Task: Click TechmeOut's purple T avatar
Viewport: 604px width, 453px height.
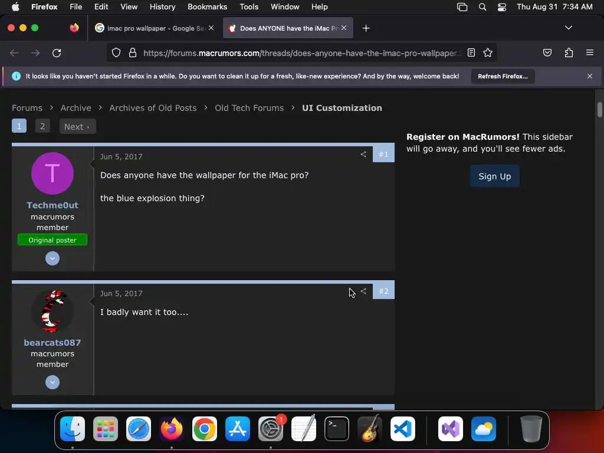Action: [52, 173]
